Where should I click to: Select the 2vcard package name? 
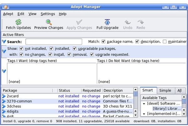13,96
